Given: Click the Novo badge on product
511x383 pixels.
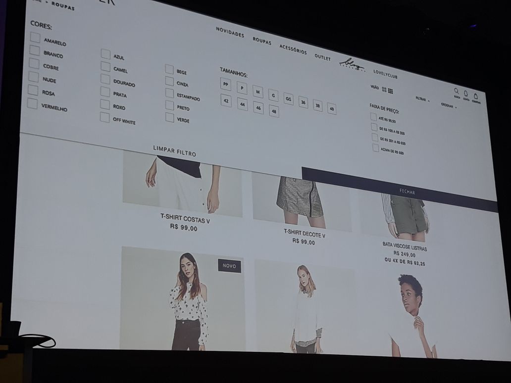Looking at the screenshot, I should 229,266.
